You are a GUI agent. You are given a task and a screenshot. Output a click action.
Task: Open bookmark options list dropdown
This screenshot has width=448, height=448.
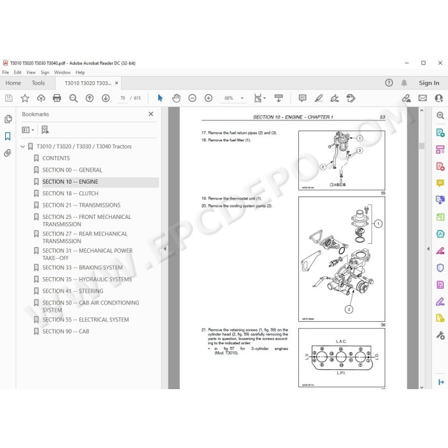[x=28, y=130]
